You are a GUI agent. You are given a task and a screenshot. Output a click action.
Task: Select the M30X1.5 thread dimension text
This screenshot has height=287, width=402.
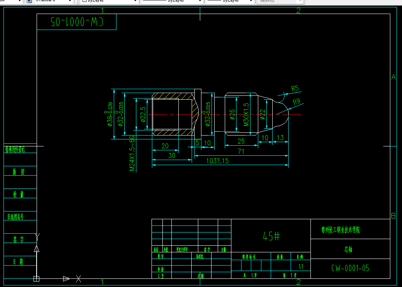click(246, 114)
